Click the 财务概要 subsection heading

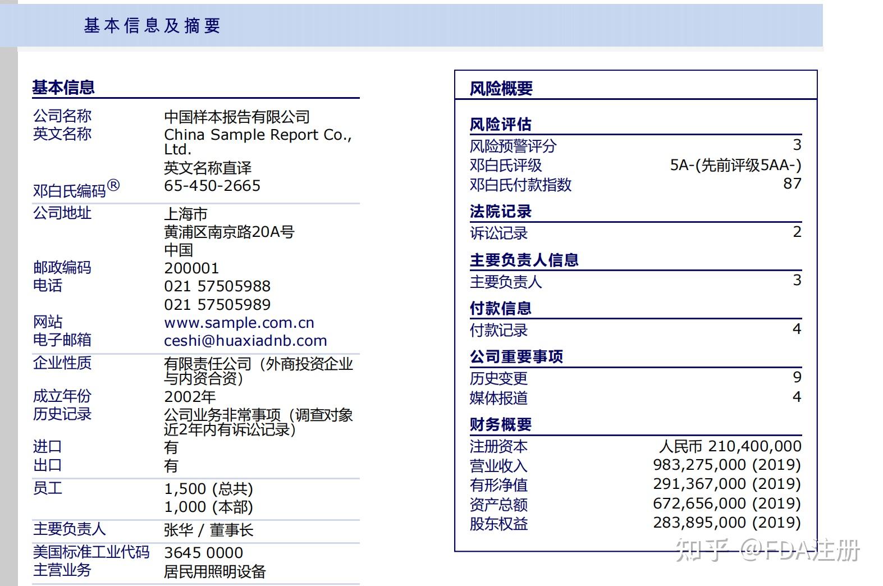(501, 424)
